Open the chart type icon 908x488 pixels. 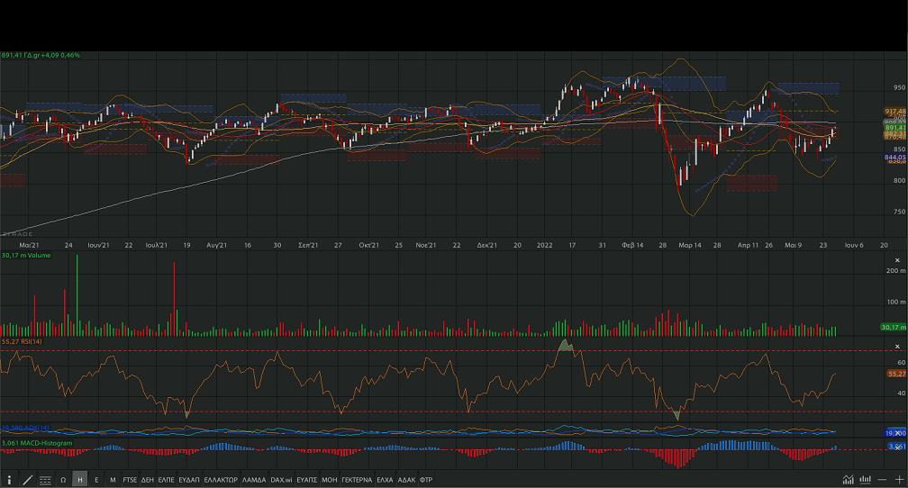849,480
